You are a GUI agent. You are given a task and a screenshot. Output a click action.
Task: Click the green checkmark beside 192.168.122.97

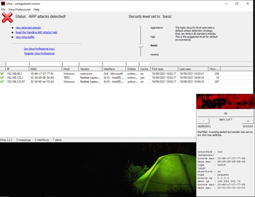click(3, 82)
